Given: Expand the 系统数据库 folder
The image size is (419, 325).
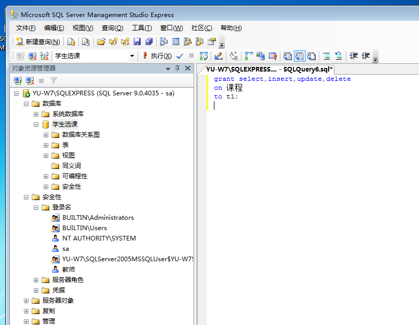Looking at the screenshot, I should pyautogui.click(x=36, y=114).
